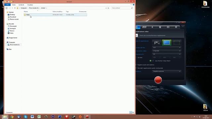This screenshot has width=212, height=119.
Task: Open Action! audio recording tab
Action: click(152, 27)
